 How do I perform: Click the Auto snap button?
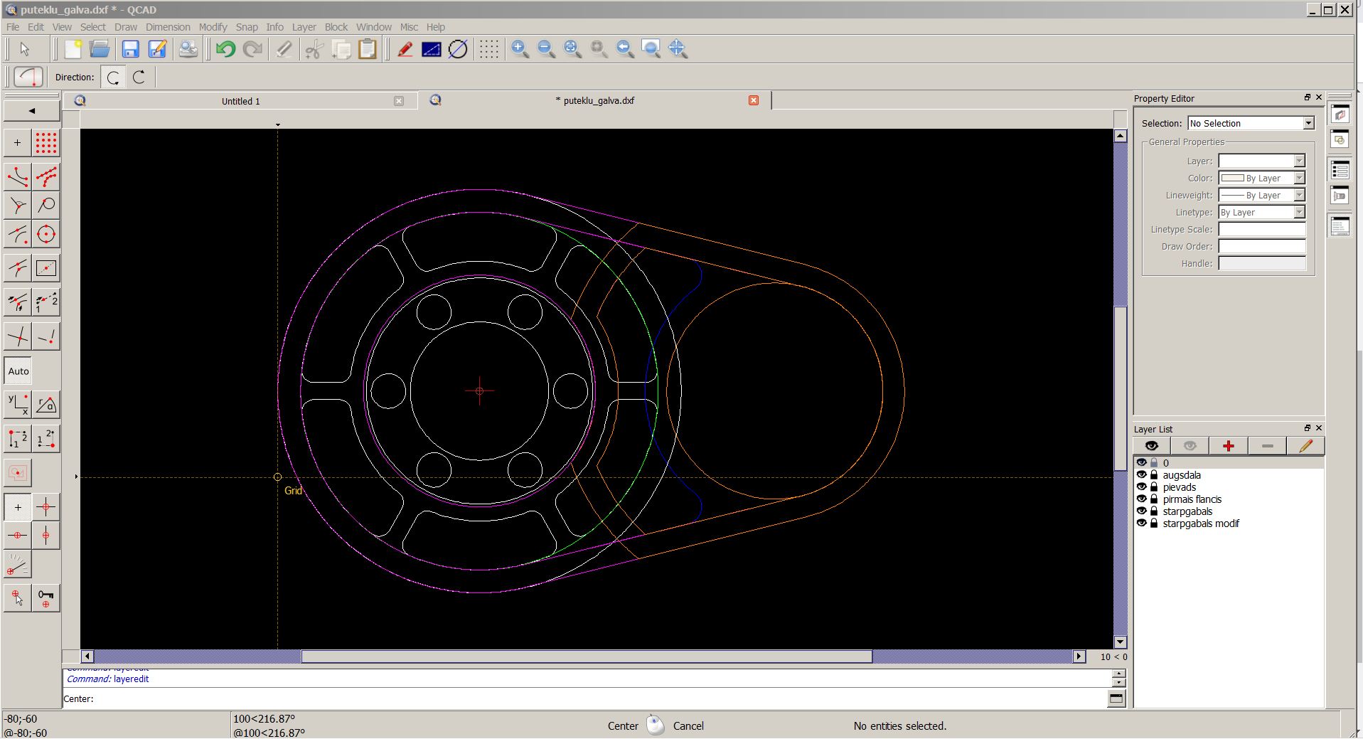click(x=18, y=371)
